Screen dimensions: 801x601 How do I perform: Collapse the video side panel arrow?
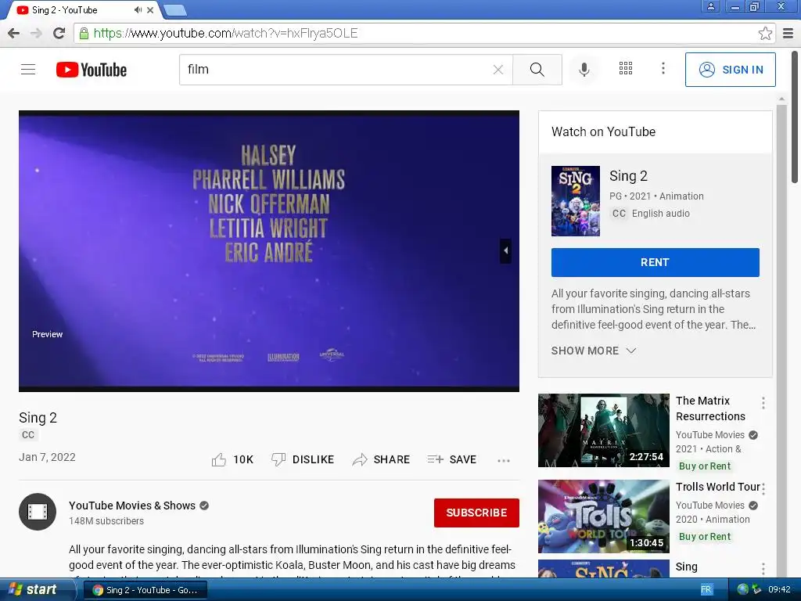pyautogui.click(x=505, y=251)
